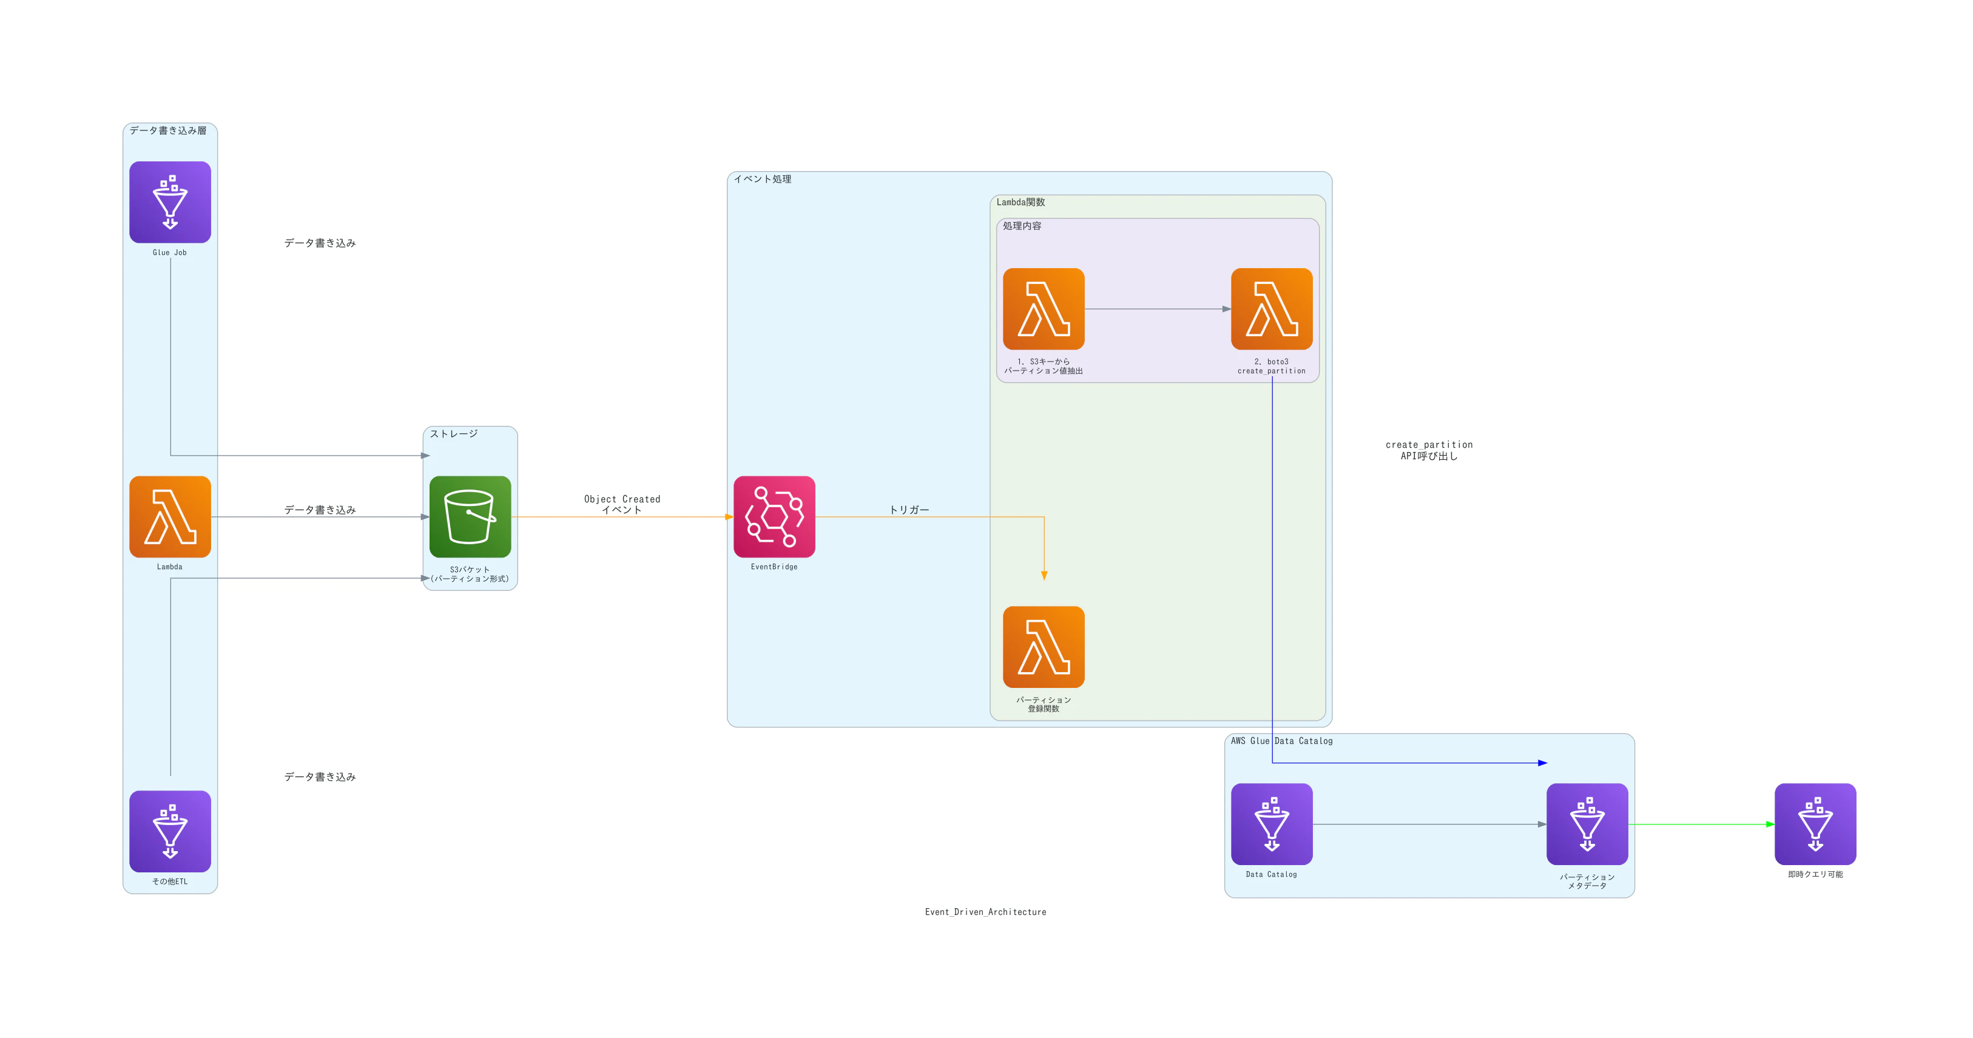
Task: Click データ書き込み label near Glue Job
Action: 320,244
